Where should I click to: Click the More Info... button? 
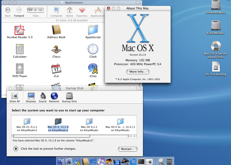pyautogui.click(x=138, y=72)
